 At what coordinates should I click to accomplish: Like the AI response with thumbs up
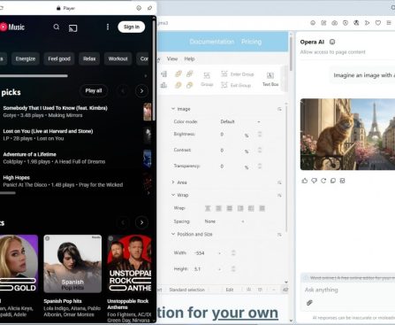click(305, 181)
